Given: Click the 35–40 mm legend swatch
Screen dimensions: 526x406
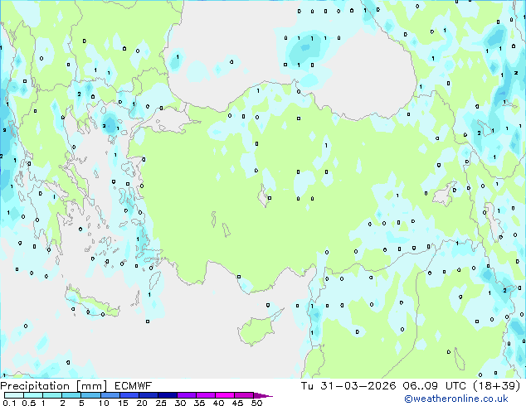Looking at the screenshot, I should click(205, 395).
